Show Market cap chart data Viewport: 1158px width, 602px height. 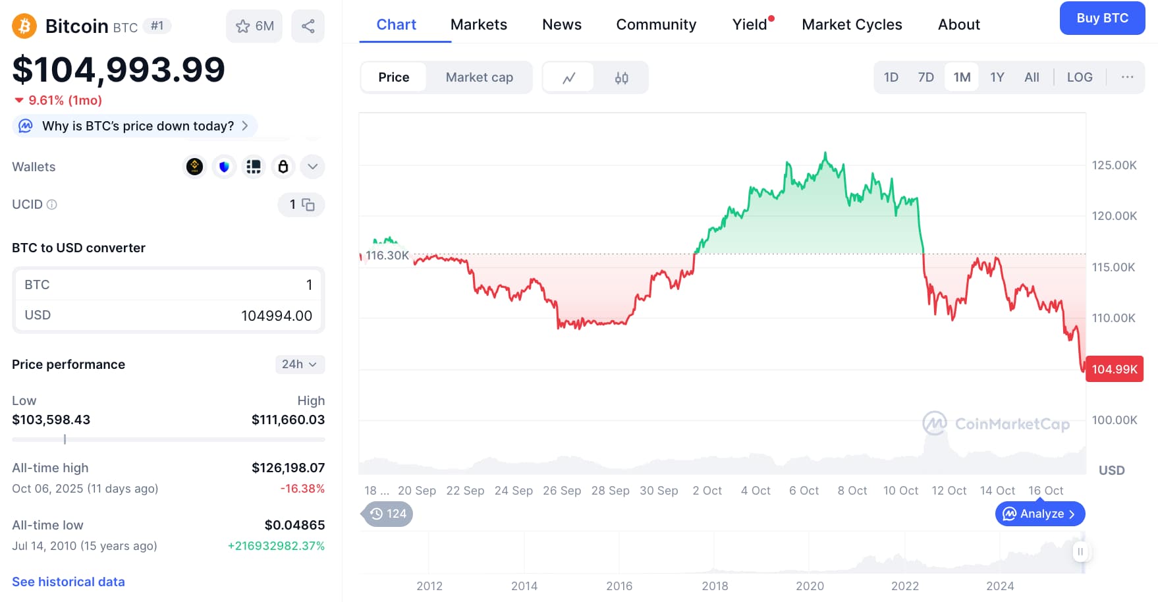click(480, 78)
